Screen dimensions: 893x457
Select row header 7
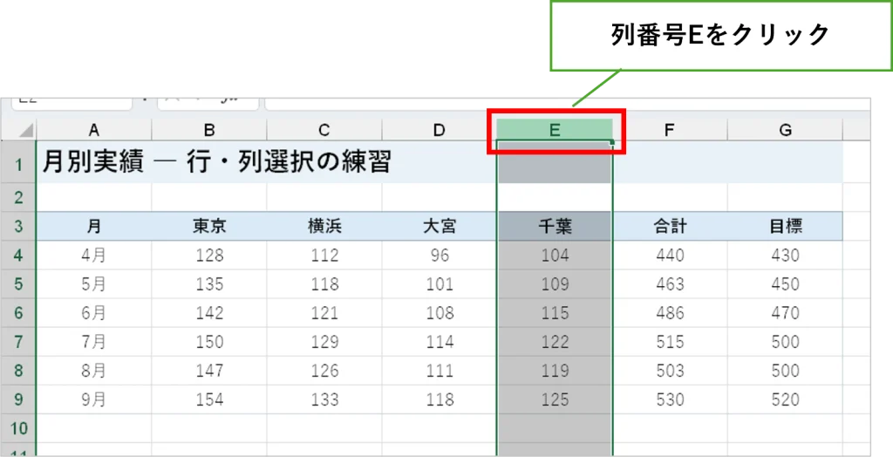pos(18,341)
